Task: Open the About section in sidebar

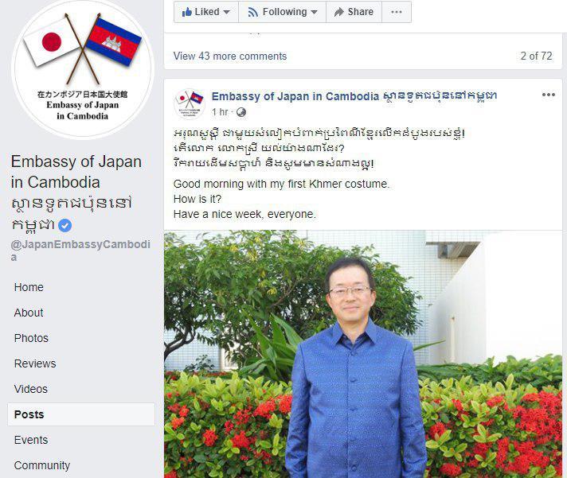Action: pos(29,313)
